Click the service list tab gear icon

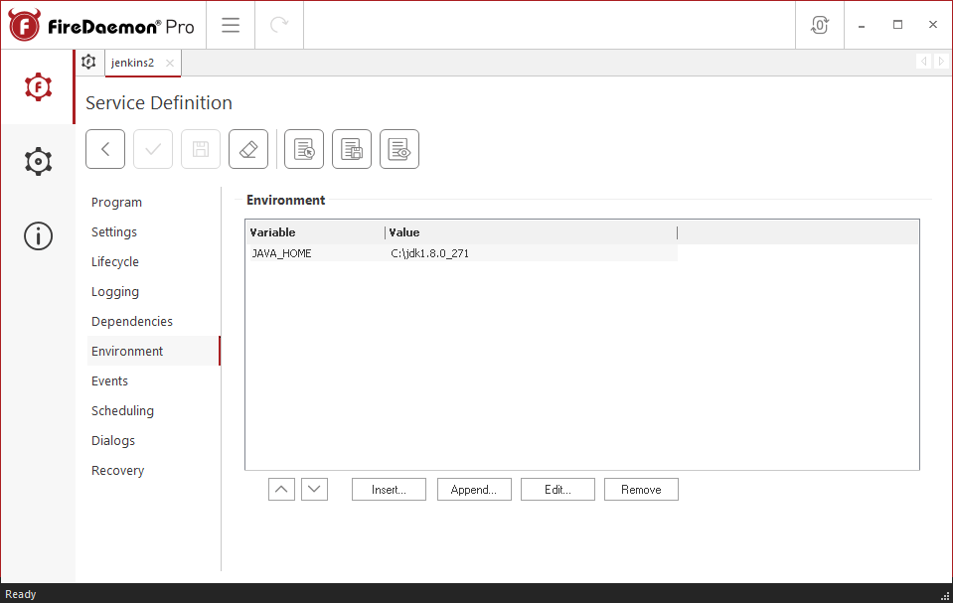click(x=88, y=62)
